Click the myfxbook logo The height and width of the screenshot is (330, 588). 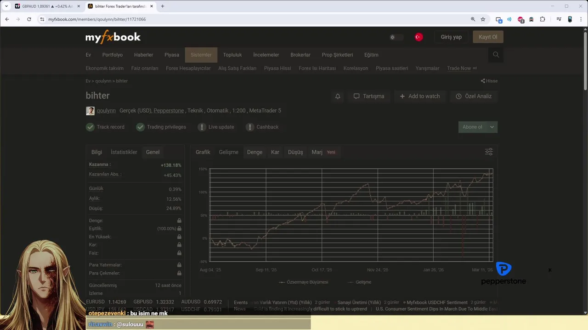[x=113, y=37]
